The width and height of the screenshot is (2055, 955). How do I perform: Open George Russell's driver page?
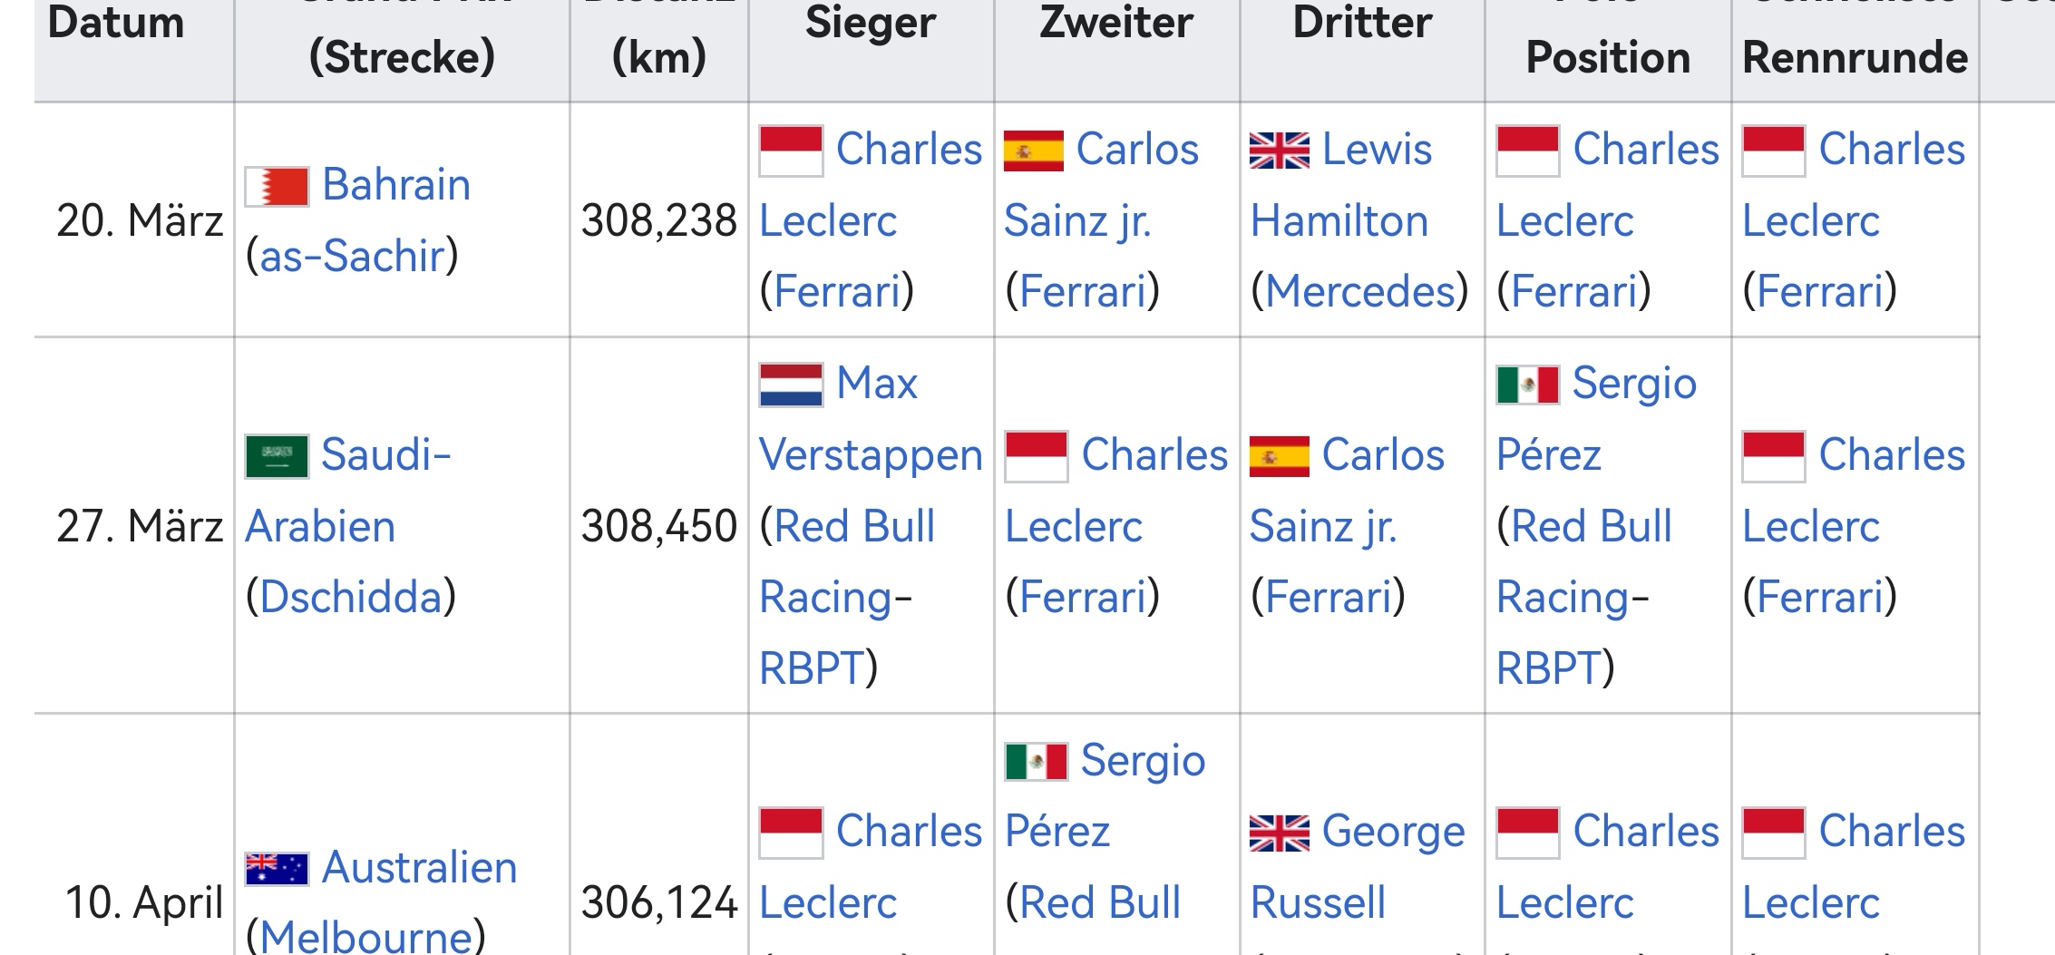tap(1357, 868)
